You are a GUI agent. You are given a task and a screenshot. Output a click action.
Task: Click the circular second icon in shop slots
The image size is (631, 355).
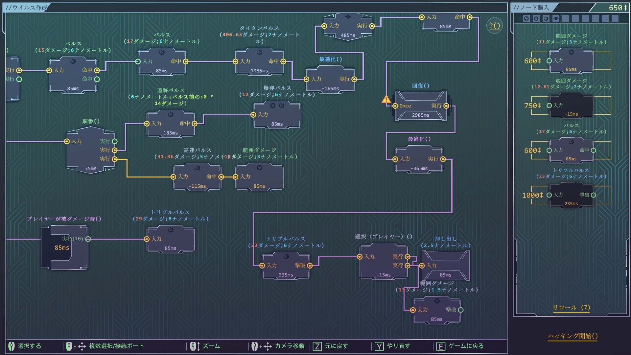536,18
